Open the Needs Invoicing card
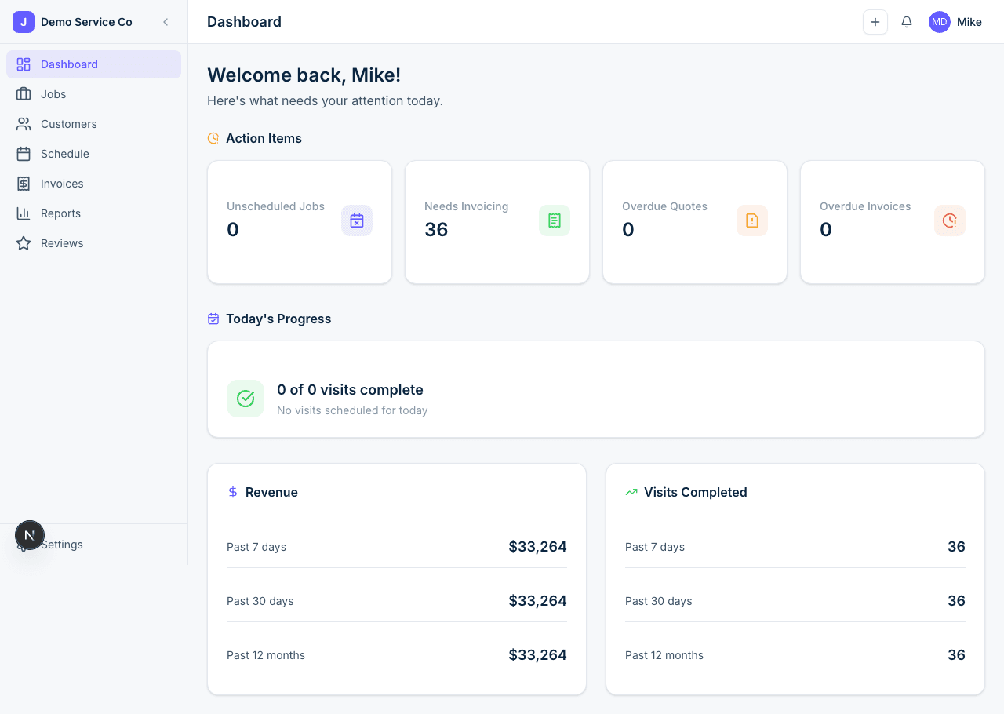 click(x=497, y=222)
